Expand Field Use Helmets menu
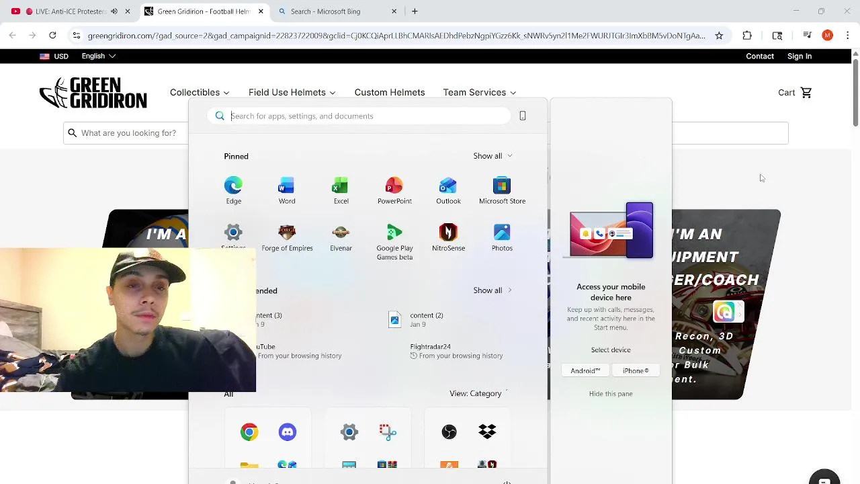This screenshot has width=860, height=484. tap(292, 93)
